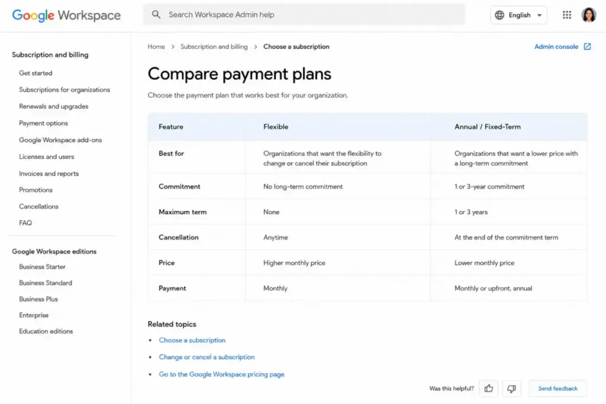Open Education editions item
This screenshot has width=606, height=404.
click(x=46, y=331)
